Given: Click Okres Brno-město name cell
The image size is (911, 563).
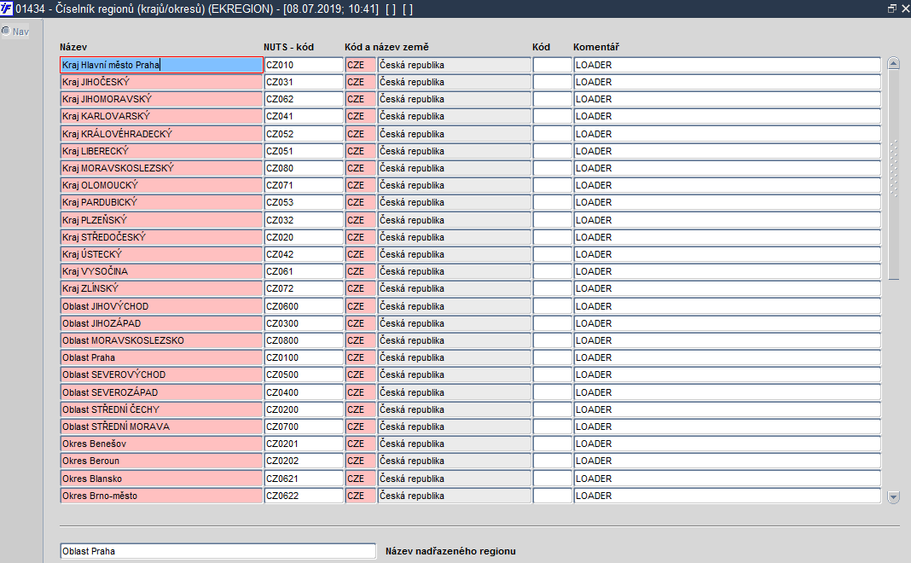Looking at the screenshot, I should [x=161, y=496].
